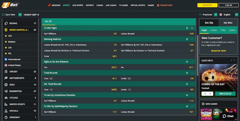Screen dimensions: 240x121
Task: Favourite To win by Unanimous Decision market
Action: 187,95
